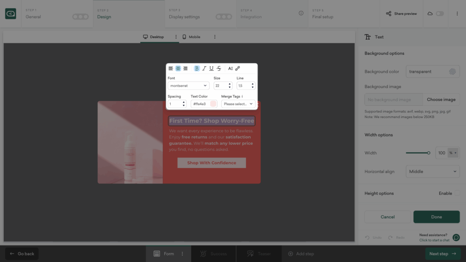Apply strikethrough to text
This screenshot has height=262, width=466.
(219, 69)
